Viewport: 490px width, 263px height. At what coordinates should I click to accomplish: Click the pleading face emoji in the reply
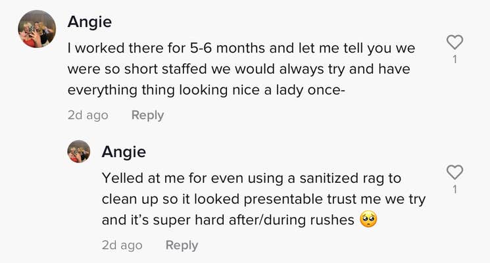coord(368,220)
